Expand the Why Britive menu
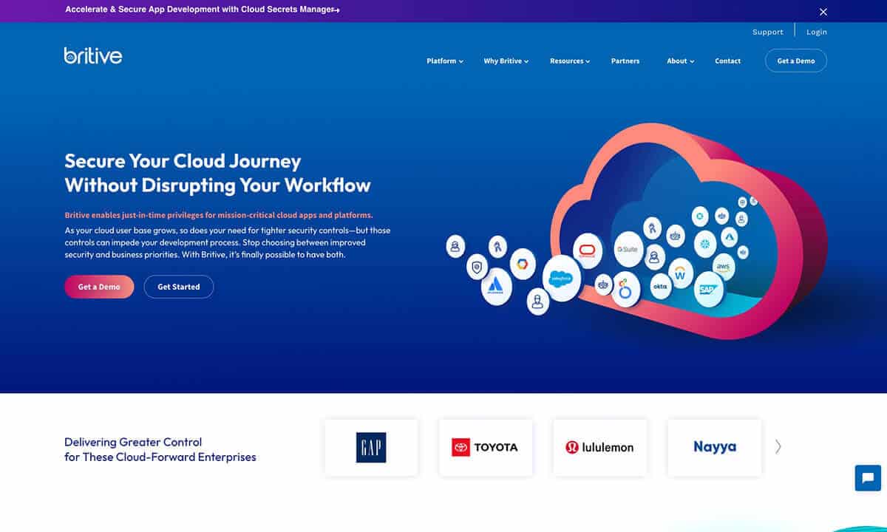887x532 pixels. (x=506, y=61)
